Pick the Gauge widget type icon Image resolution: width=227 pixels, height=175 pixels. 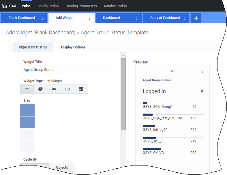click(54, 89)
